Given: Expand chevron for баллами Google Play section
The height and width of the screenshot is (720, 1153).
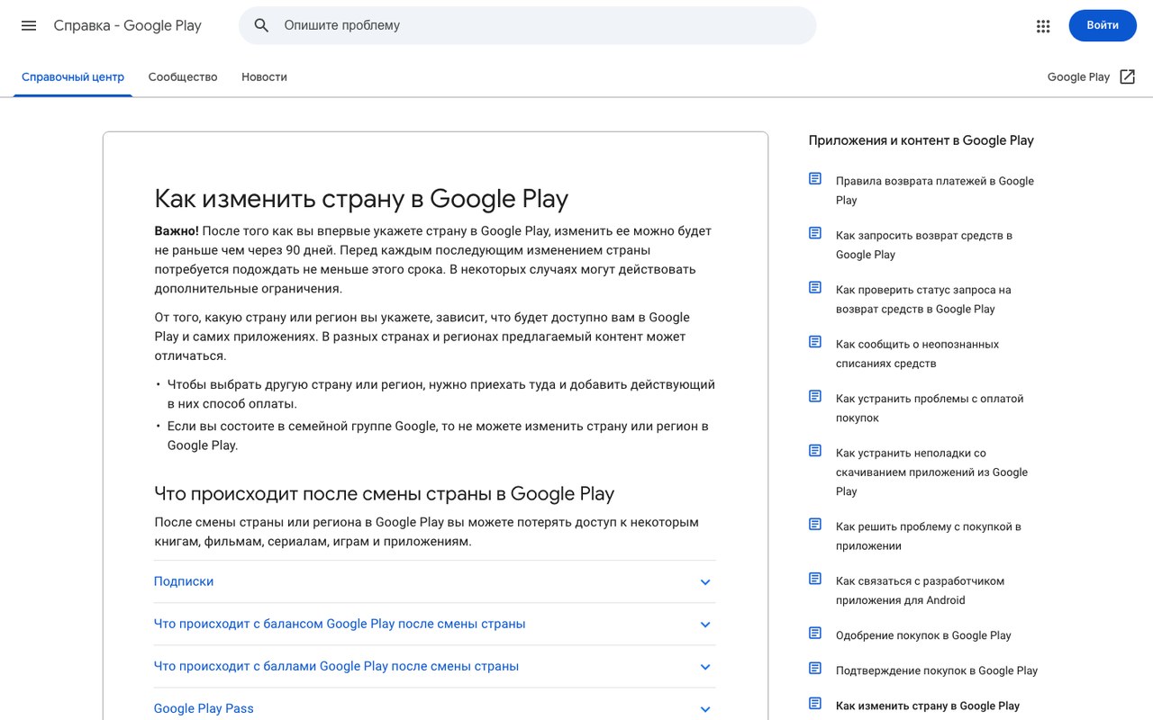Looking at the screenshot, I should (x=705, y=667).
